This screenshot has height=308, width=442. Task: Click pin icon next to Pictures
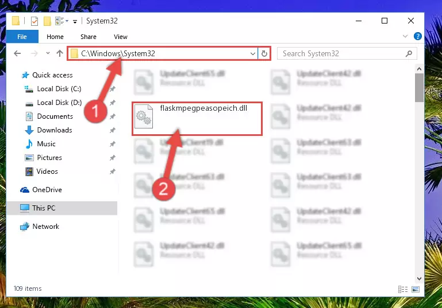[x=113, y=158]
